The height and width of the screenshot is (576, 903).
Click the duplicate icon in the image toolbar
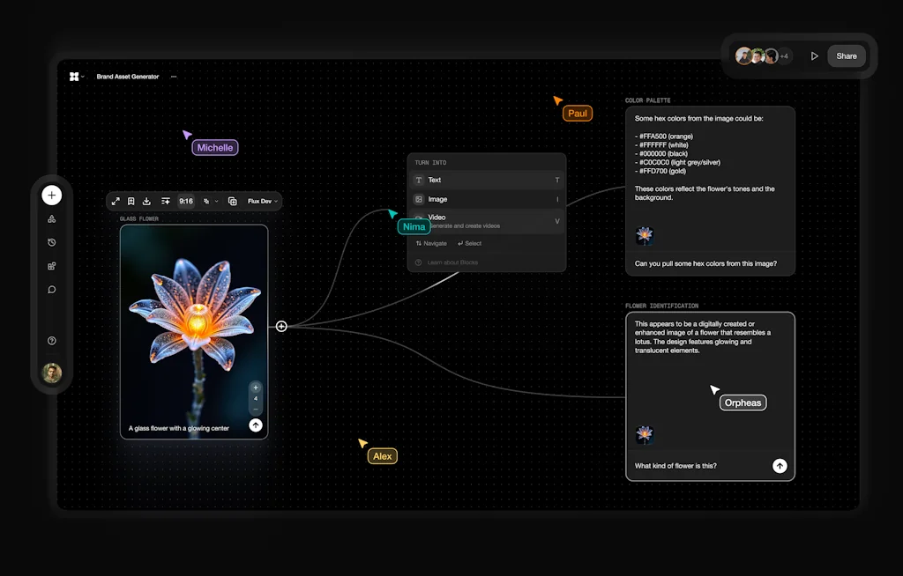point(232,201)
